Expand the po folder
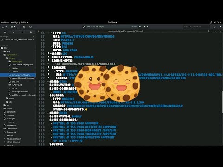Image resolution: width=223 pixels, height=167 pixels. [6, 105]
